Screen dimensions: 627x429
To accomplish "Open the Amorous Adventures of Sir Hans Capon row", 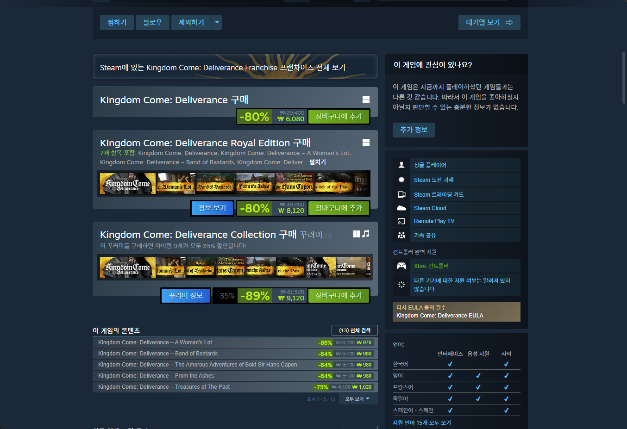I will [235, 365].
